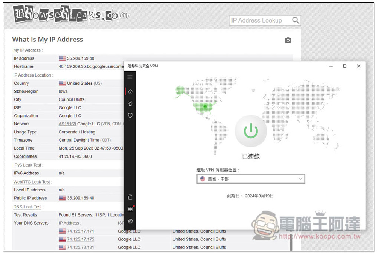Open the AS15169 network link
The image size is (377, 254).
(67, 124)
